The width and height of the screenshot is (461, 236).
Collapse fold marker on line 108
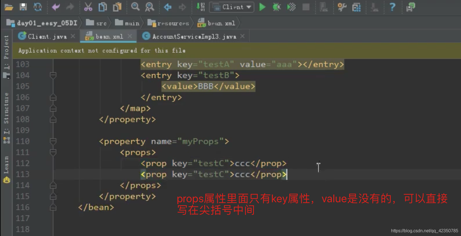pos(53,119)
